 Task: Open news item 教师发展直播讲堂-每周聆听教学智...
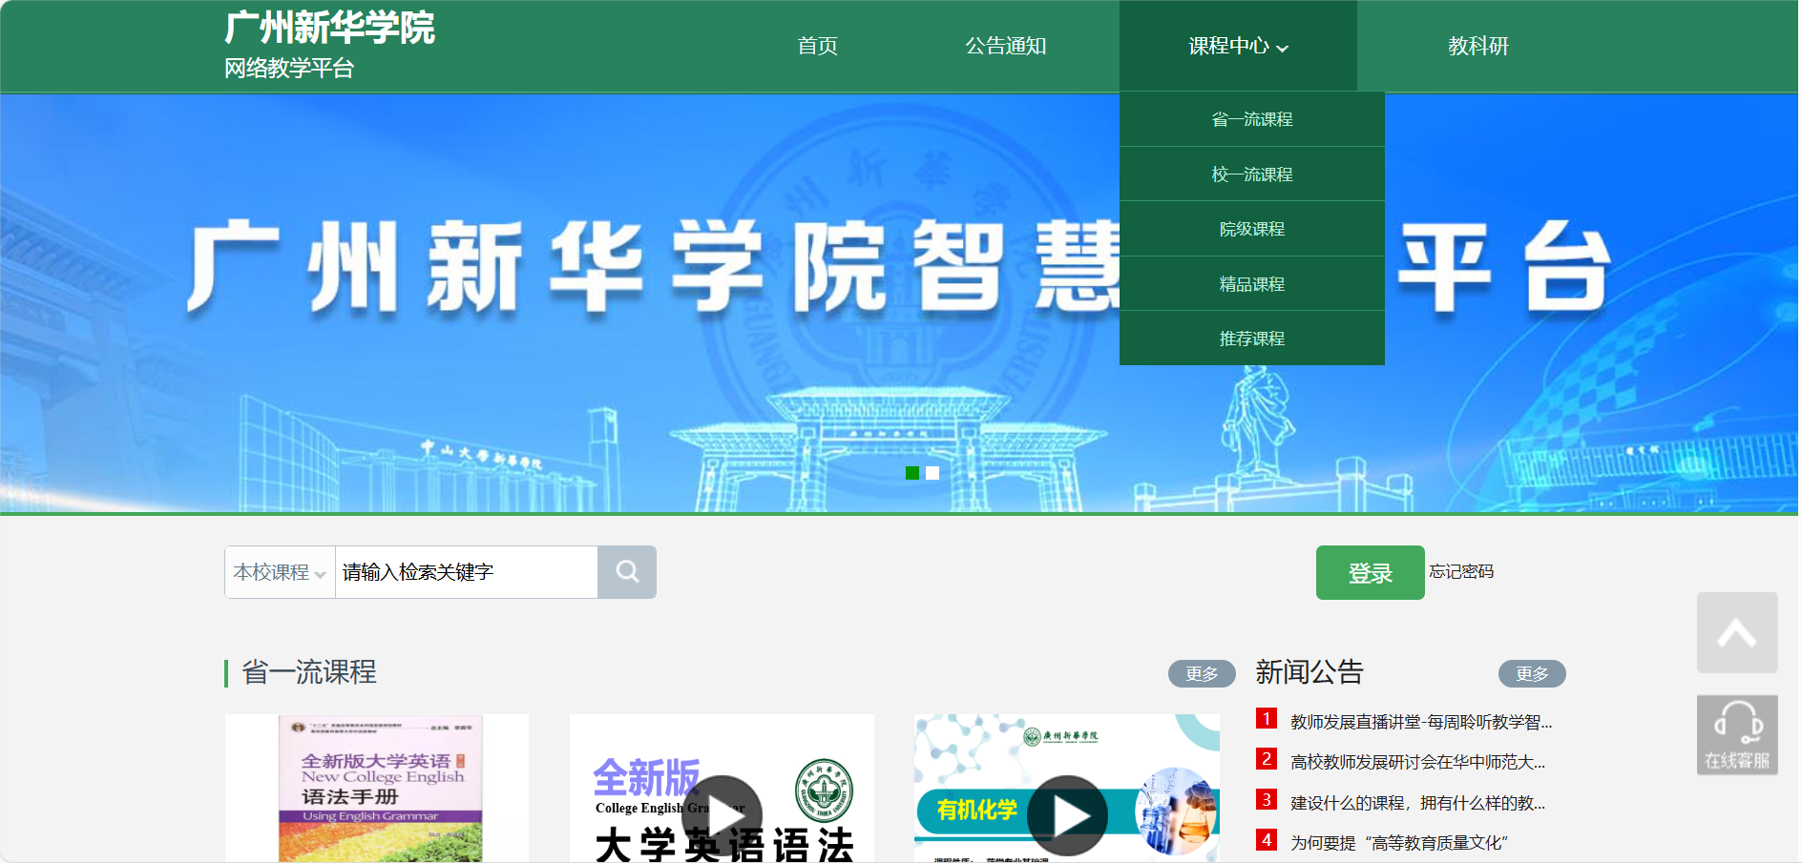coord(1421,722)
